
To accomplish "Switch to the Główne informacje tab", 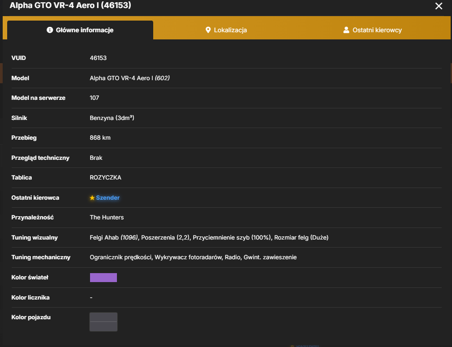I will pyautogui.click(x=80, y=30).
